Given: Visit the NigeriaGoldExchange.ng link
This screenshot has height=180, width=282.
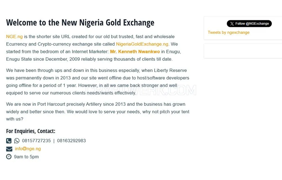Looking at the screenshot, I should point(142,44).
